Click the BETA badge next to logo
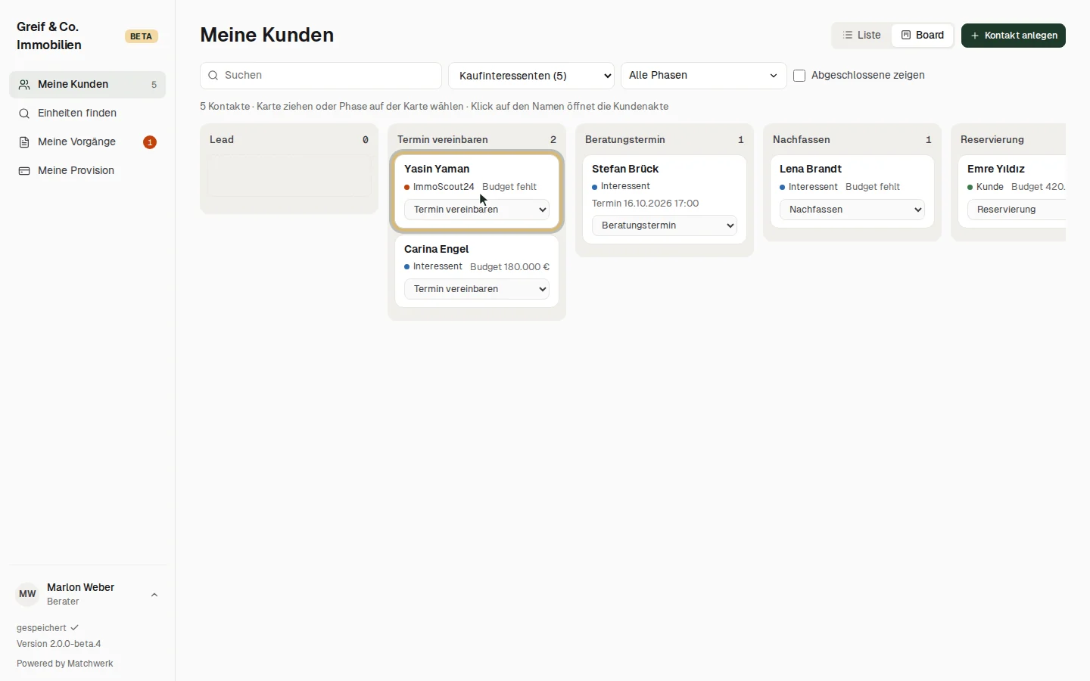 pos(141,36)
